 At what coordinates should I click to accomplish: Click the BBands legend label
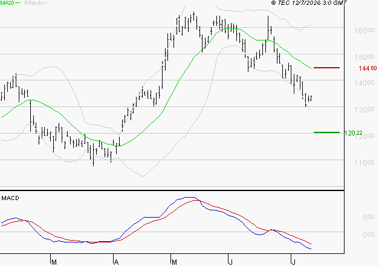tap(34, 3)
